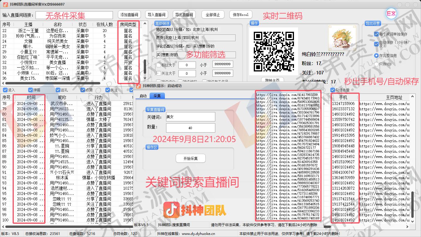Enable the 粉丝大于 filter checkbox
Viewport: 421px width, 237px height.
159,64
